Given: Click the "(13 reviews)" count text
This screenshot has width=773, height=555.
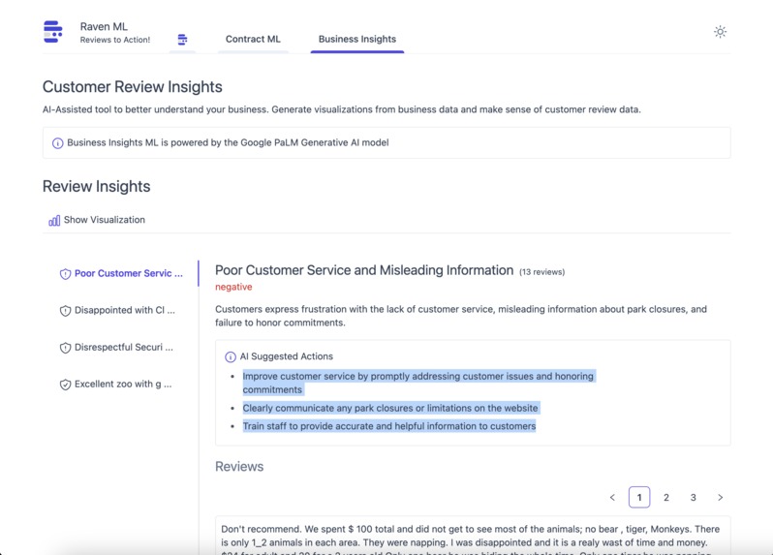Looking at the screenshot, I should click(x=541, y=272).
